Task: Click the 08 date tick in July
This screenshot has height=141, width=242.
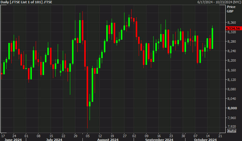Action: coord(38,136)
